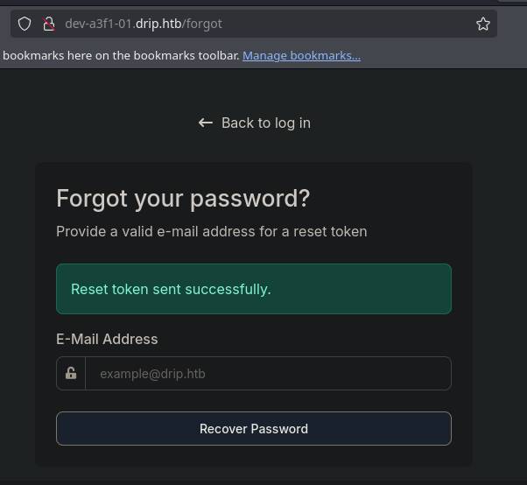Click the E-Mail Address field label
Screen dimensions: 527x485
[x=107, y=339]
